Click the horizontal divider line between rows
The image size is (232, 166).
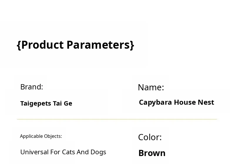coord(117,119)
